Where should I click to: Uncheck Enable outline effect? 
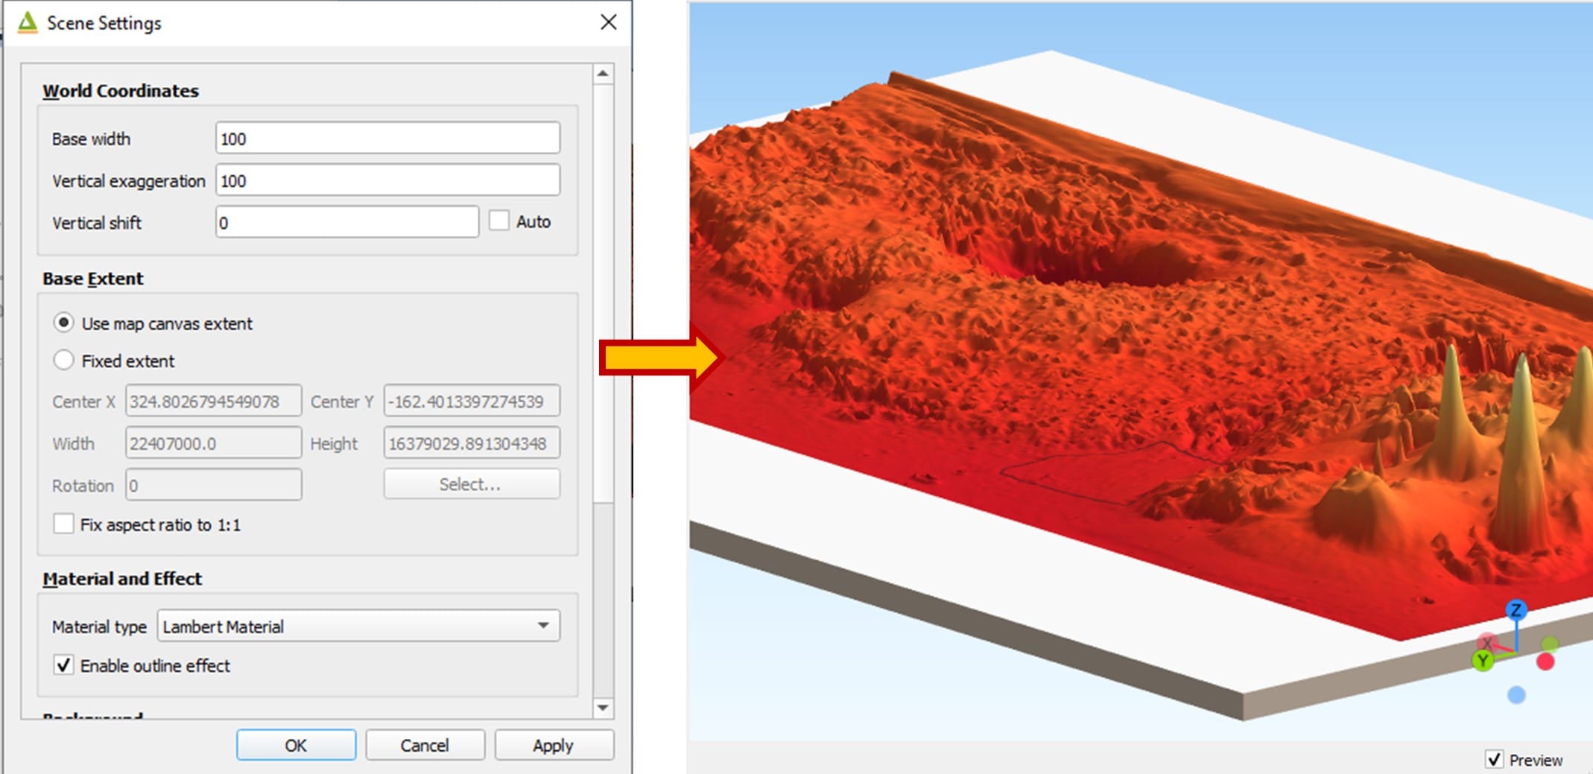64,665
